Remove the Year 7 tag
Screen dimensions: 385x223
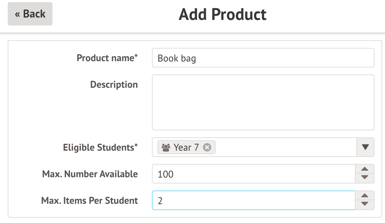[207, 148]
